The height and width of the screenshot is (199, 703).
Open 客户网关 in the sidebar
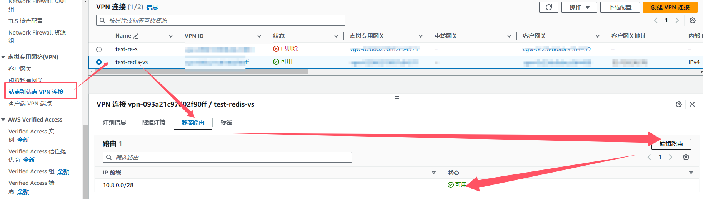(x=20, y=69)
